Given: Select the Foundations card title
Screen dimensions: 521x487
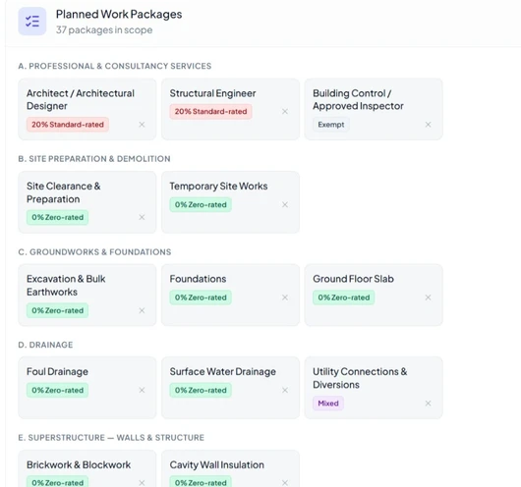Looking at the screenshot, I should pos(198,279).
